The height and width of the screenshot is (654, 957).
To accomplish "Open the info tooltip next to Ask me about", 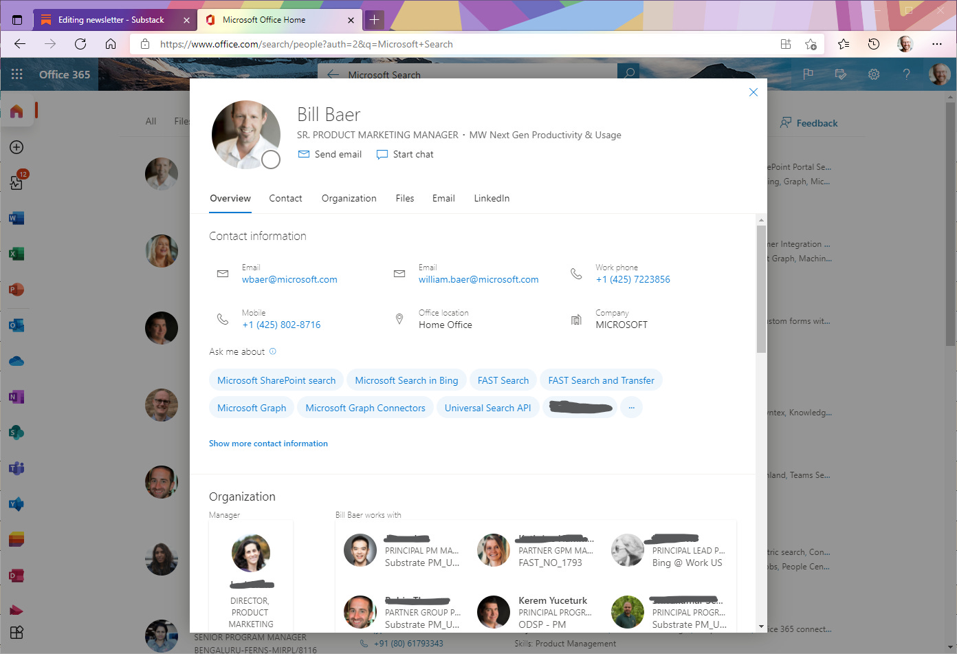I will tap(272, 351).
